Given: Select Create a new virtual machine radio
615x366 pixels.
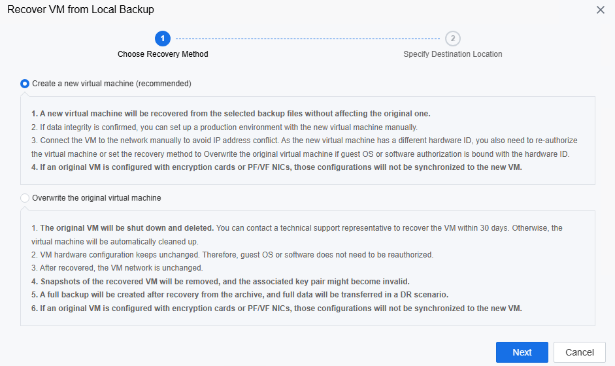Looking at the screenshot, I should click(25, 84).
